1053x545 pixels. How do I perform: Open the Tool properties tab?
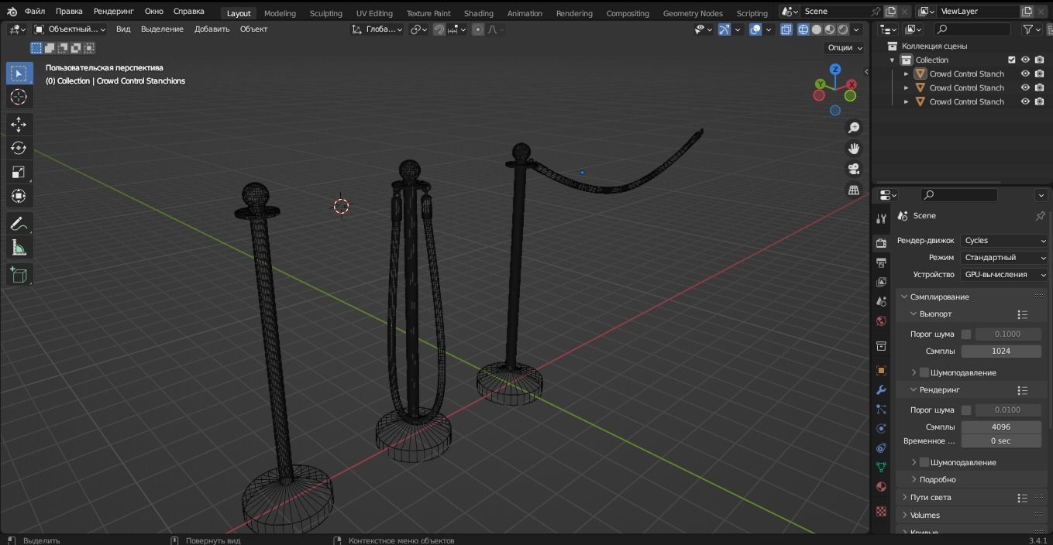click(x=881, y=219)
